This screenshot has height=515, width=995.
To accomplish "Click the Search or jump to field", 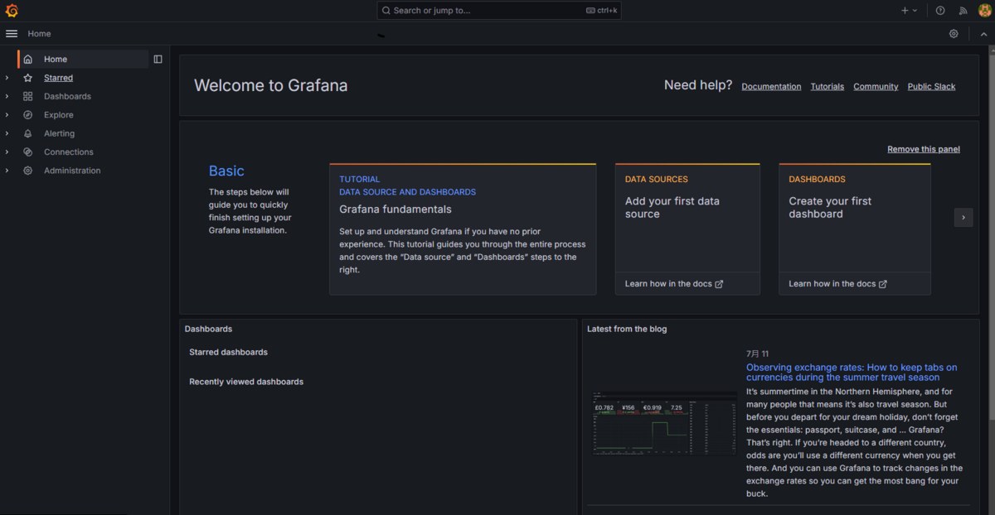I will (x=499, y=11).
